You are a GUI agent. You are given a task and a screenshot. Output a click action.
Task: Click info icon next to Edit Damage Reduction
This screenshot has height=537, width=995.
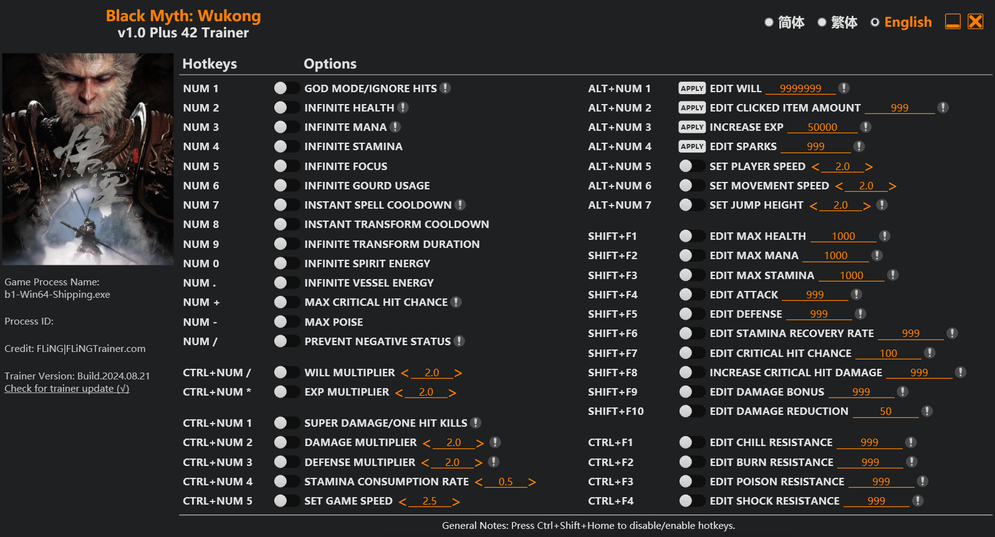[x=927, y=411]
